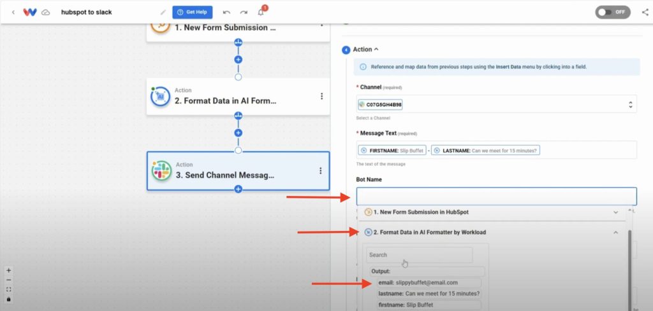Click the AI formatter icon on step 2

pyautogui.click(x=160, y=96)
